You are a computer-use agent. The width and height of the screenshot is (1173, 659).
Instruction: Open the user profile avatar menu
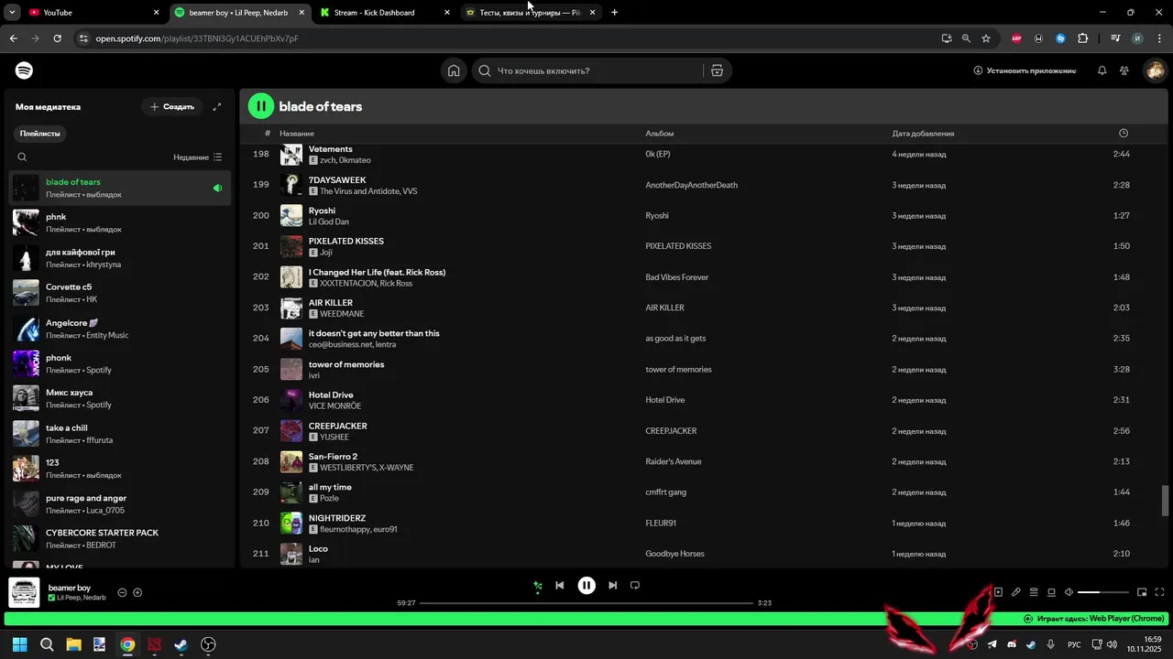pos(1155,70)
